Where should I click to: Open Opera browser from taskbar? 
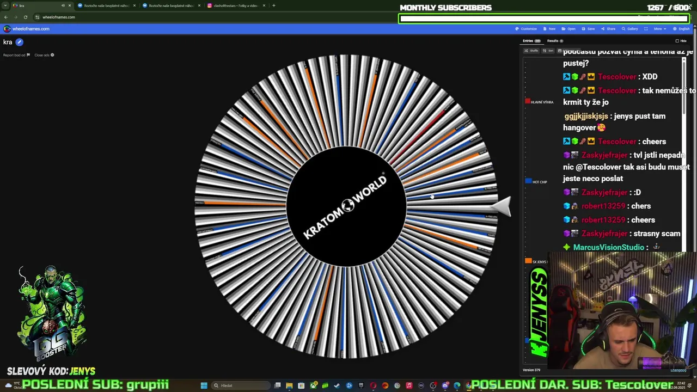(373, 385)
